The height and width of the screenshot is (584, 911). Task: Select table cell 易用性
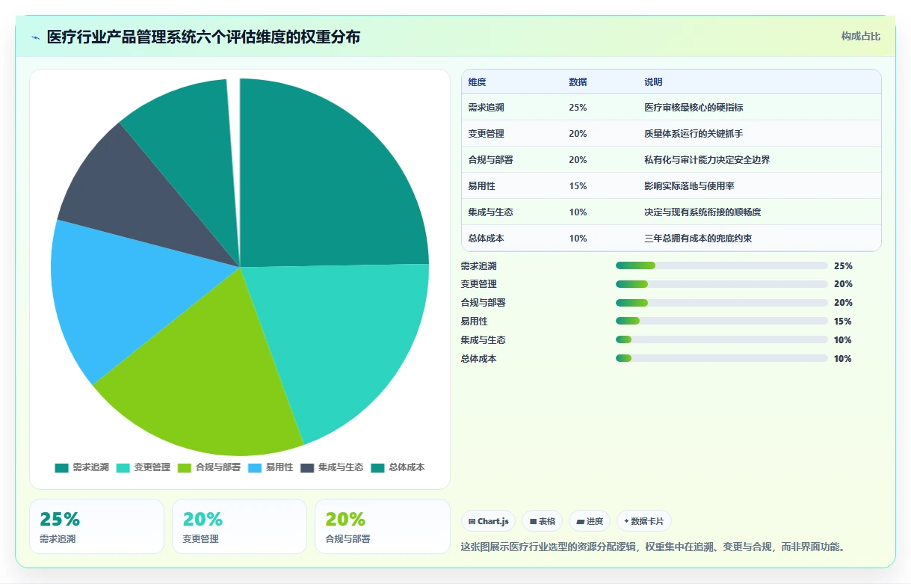tap(482, 186)
